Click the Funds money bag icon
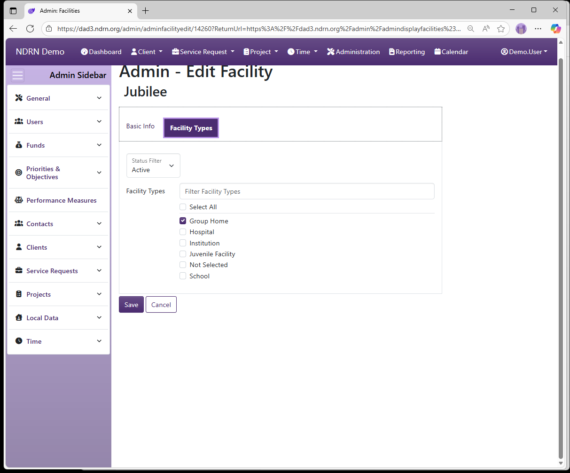 pyautogui.click(x=19, y=145)
